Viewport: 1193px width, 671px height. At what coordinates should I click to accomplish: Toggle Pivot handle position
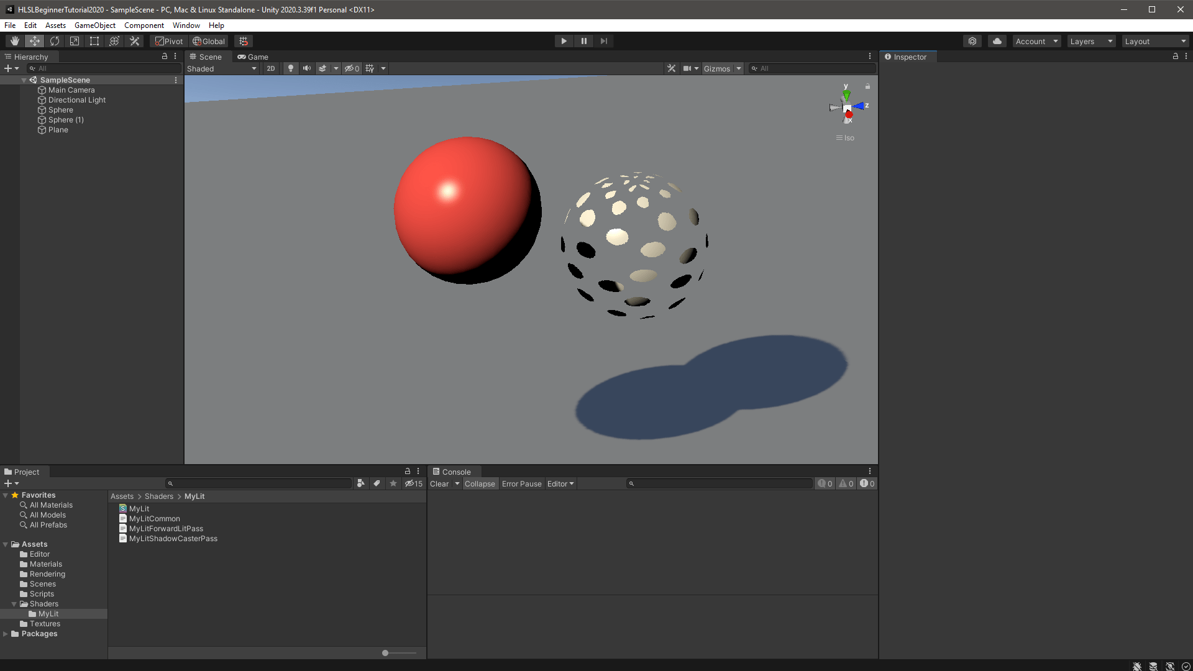pyautogui.click(x=169, y=41)
